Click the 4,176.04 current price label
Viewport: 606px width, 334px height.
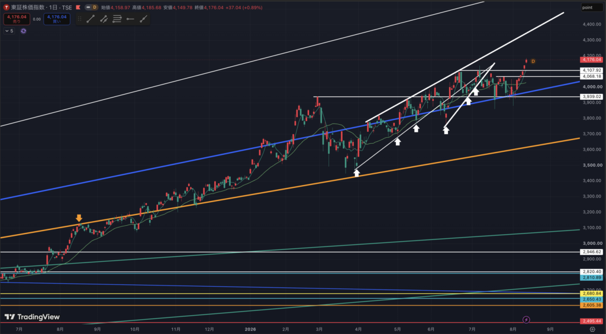pos(591,60)
